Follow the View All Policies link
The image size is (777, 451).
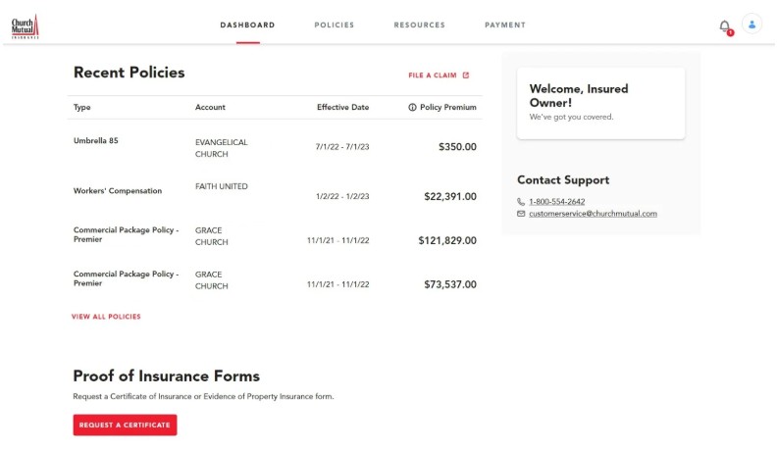click(x=106, y=317)
